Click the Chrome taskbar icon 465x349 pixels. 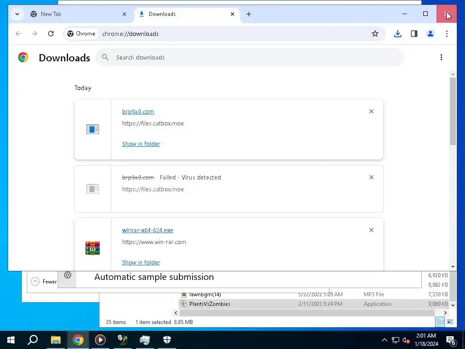tap(78, 340)
